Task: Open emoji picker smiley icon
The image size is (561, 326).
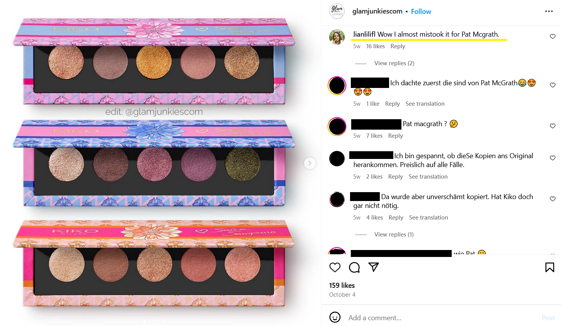Action: point(335,318)
